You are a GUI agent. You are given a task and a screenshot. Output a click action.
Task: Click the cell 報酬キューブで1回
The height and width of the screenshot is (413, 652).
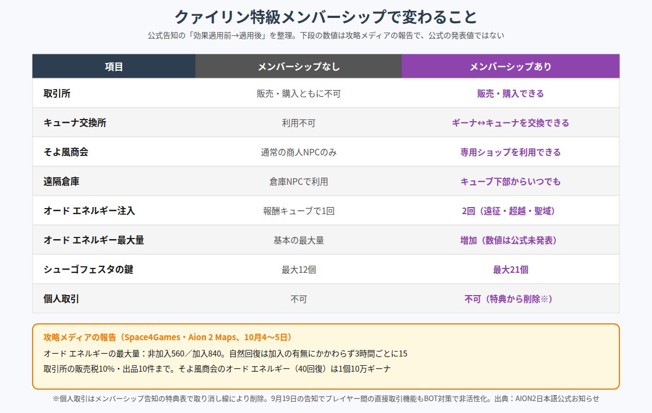pyautogui.click(x=299, y=211)
